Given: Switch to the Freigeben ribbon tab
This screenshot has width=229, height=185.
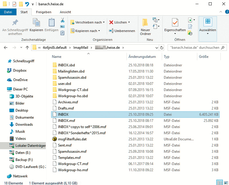Looking at the screenshot, I should coord(44,12).
